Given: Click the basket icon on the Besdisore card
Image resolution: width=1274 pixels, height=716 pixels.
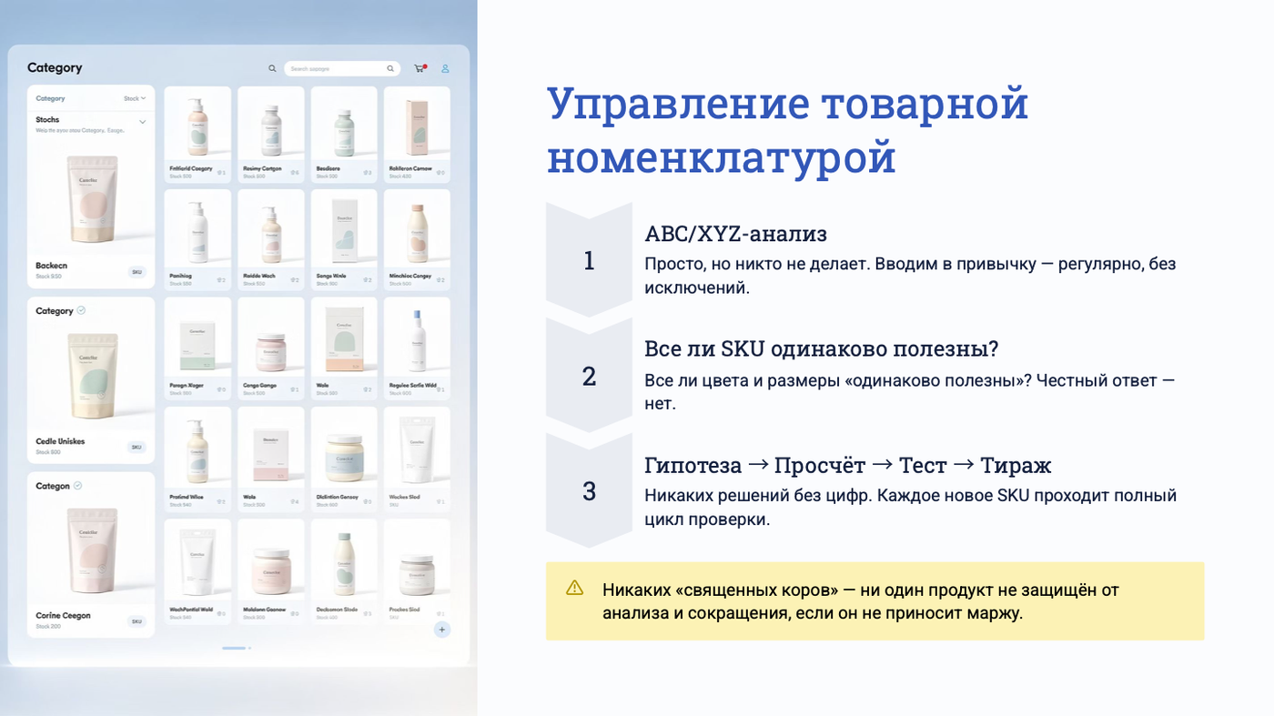Looking at the screenshot, I should [367, 172].
